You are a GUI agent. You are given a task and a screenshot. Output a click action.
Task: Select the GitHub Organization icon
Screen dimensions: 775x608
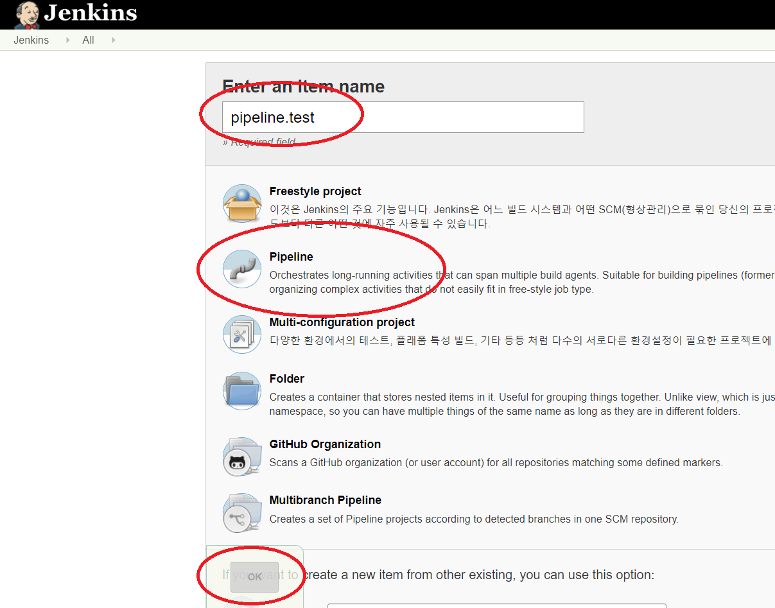coord(242,456)
